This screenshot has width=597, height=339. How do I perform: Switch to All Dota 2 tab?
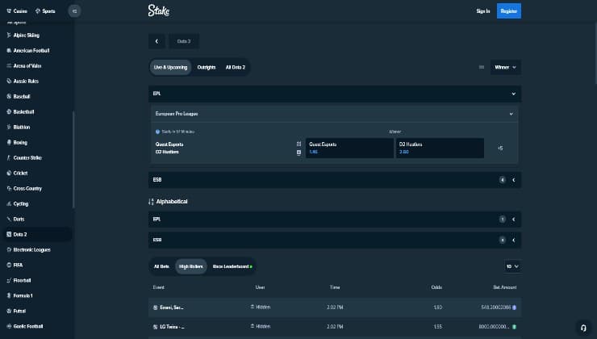click(x=236, y=67)
